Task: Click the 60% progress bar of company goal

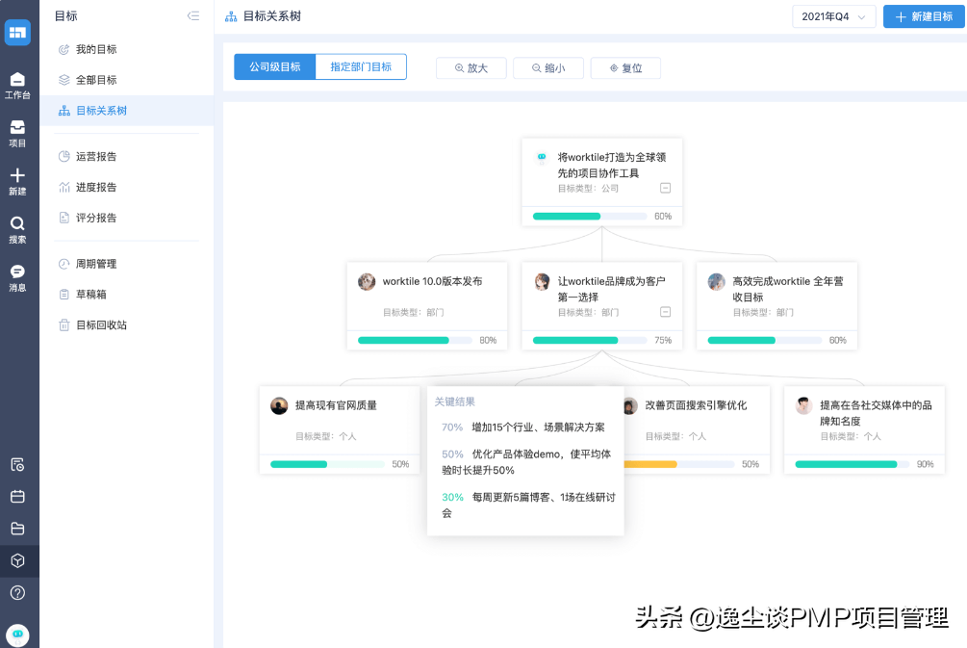Action: tap(589, 217)
